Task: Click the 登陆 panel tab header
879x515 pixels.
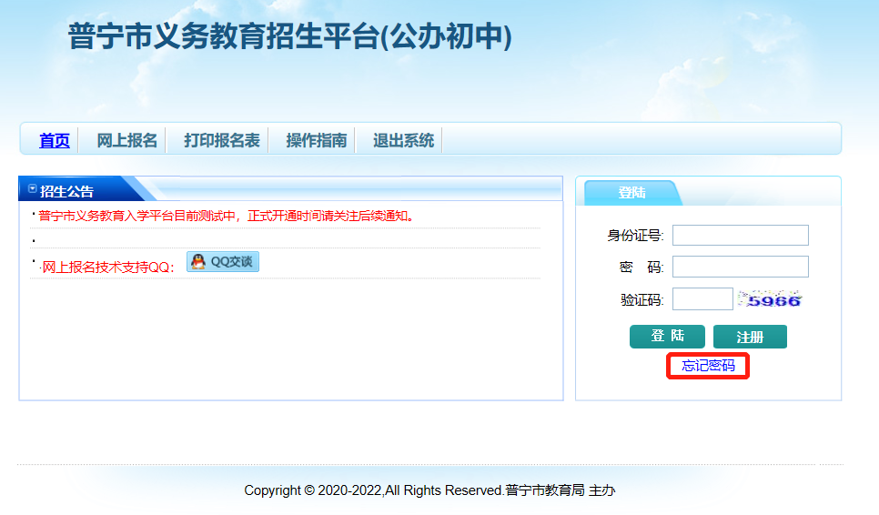Action: pyautogui.click(x=631, y=193)
